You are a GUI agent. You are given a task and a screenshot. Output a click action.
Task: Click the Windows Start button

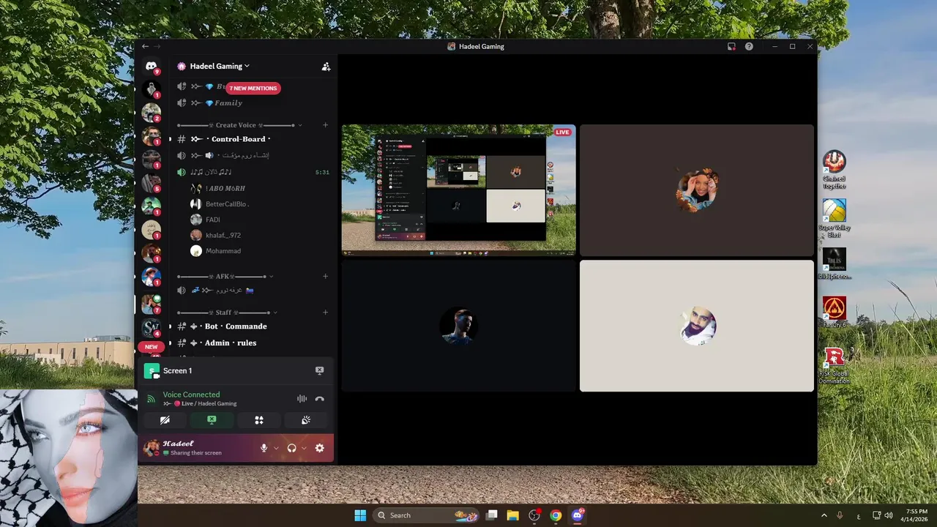coord(360,515)
